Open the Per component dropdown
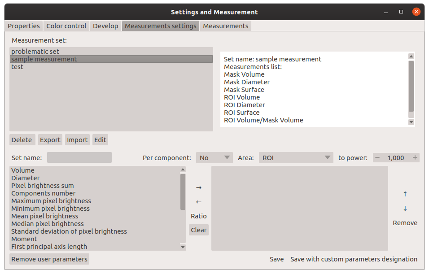 tap(214, 158)
